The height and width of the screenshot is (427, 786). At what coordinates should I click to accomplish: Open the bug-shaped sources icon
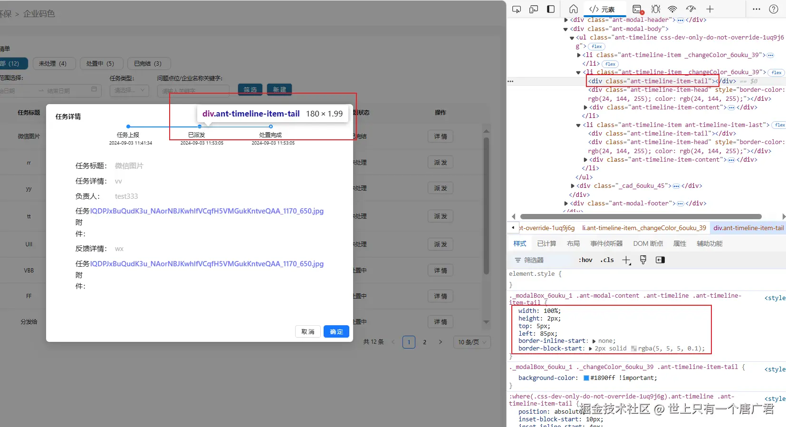pyautogui.click(x=656, y=9)
